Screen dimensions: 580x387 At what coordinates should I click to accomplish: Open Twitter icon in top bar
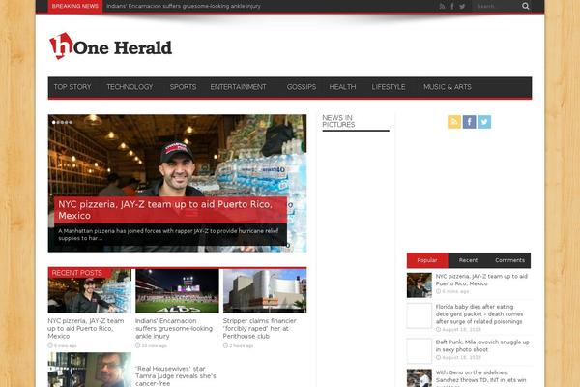(x=462, y=7)
